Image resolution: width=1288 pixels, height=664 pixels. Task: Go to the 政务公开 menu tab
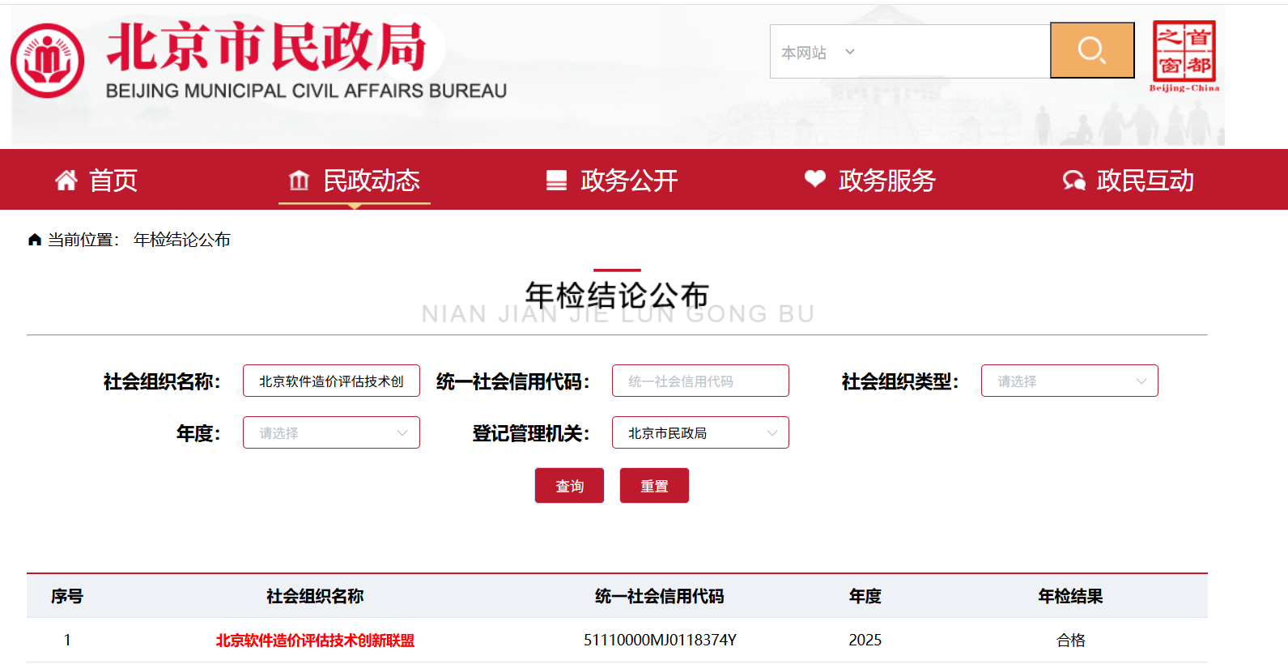pos(612,180)
